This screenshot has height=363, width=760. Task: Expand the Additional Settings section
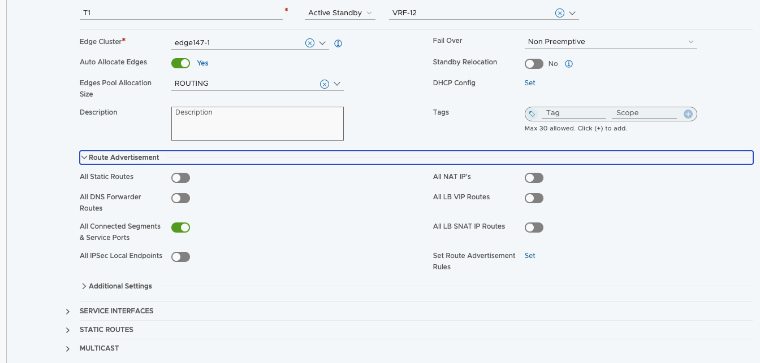pyautogui.click(x=120, y=286)
